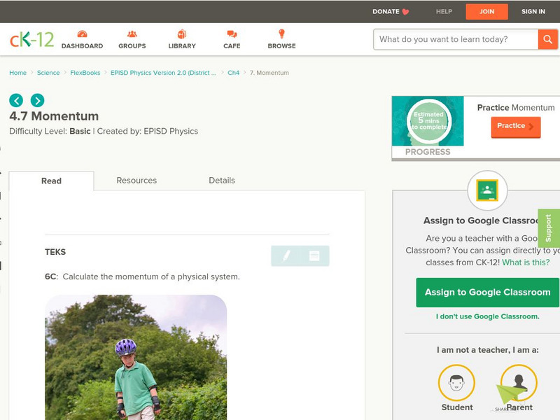Click the Science breadcrumb link
Viewport: 560px width, 420px height.
(48, 73)
